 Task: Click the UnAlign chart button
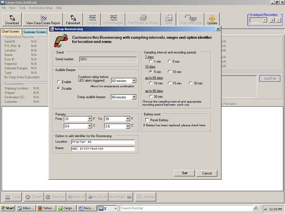[x=146, y=197]
